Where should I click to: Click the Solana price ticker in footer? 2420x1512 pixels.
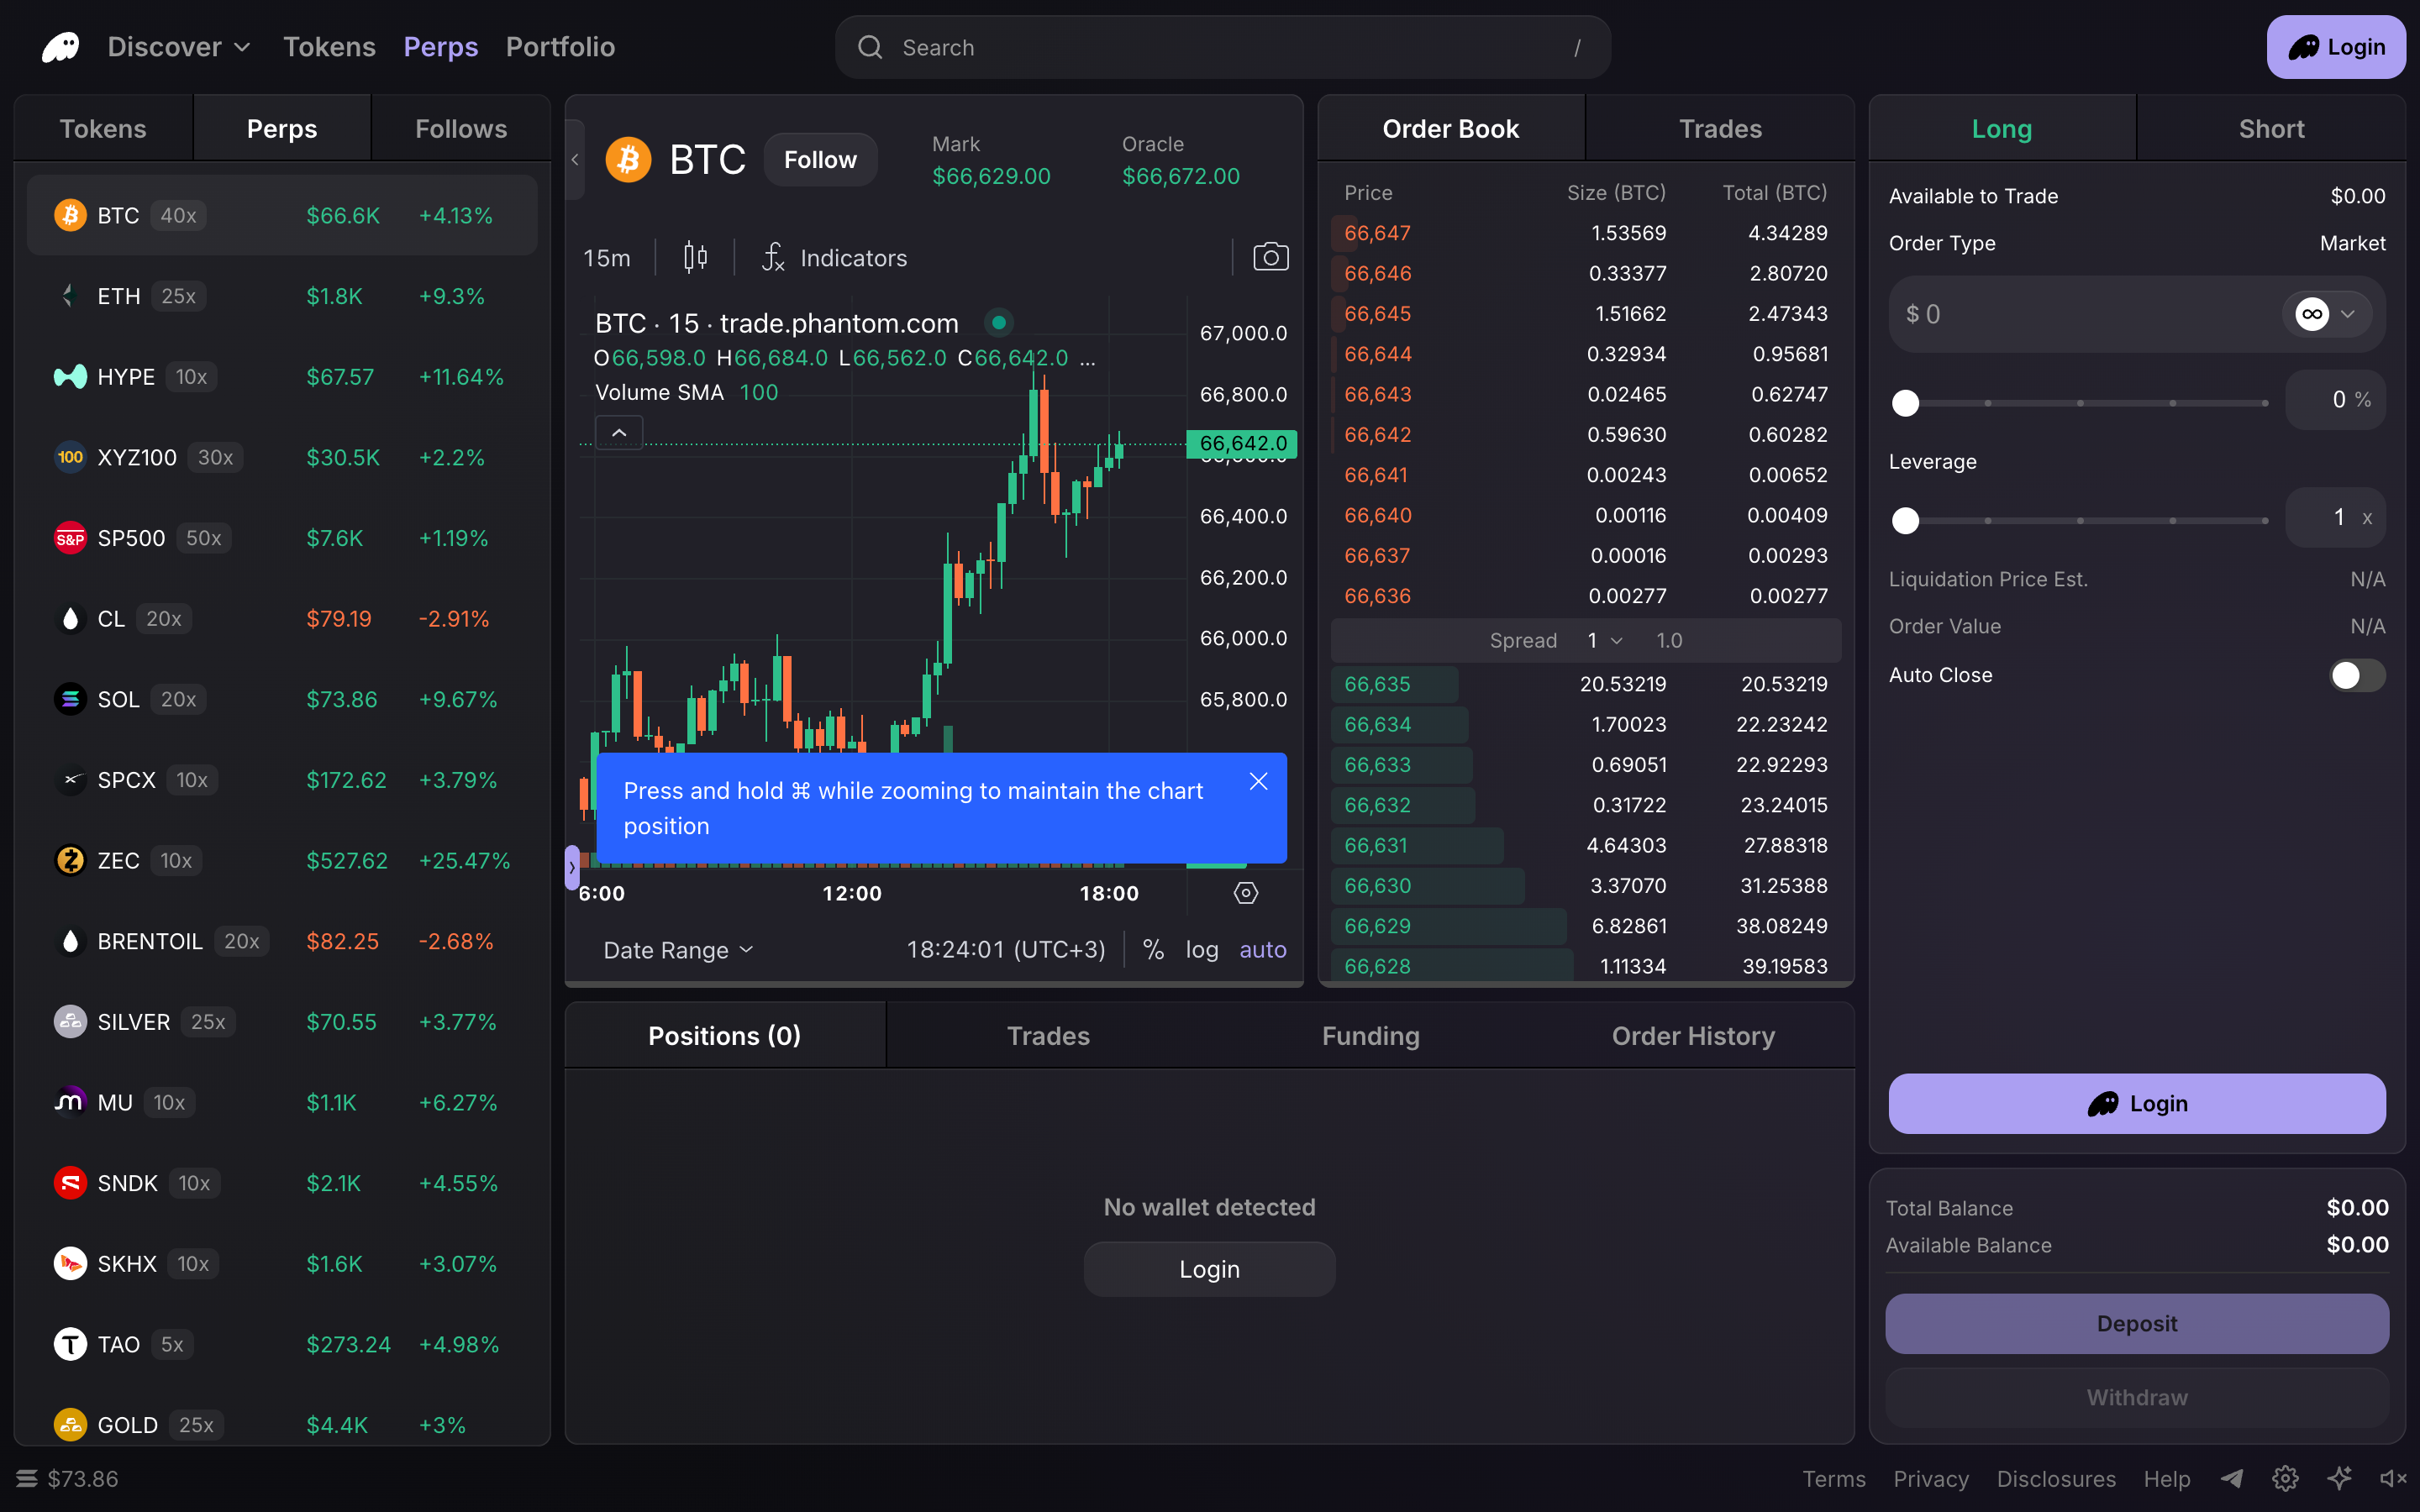click(x=68, y=1478)
